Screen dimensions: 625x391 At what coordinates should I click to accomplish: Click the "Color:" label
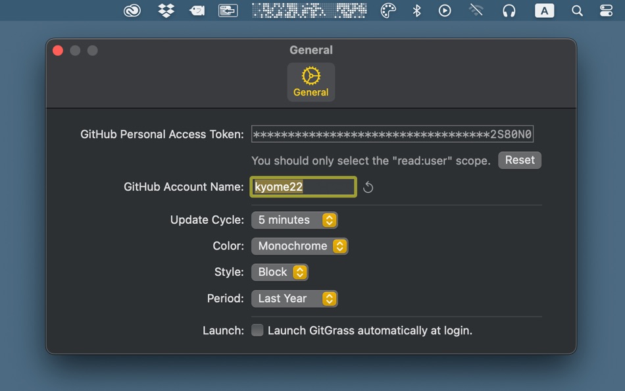point(228,246)
